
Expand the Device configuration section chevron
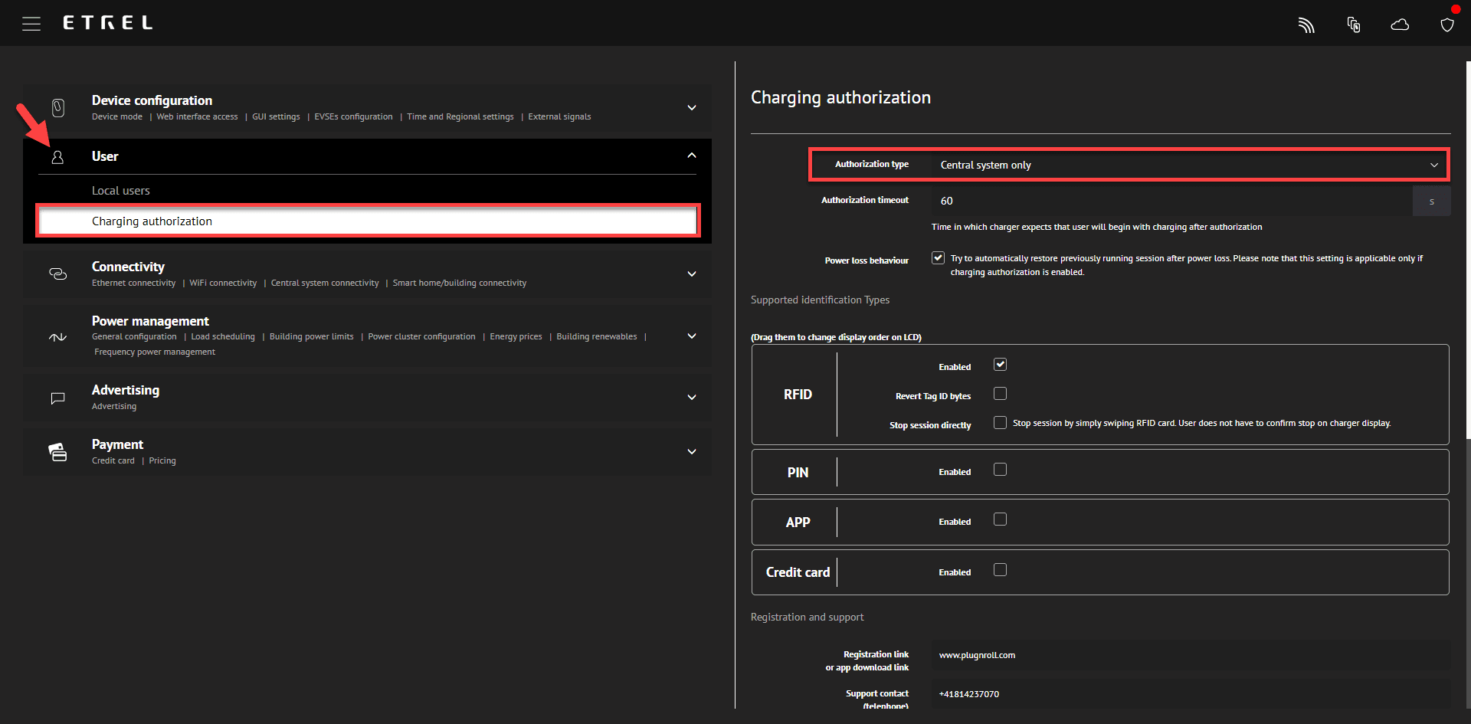pyautogui.click(x=692, y=108)
